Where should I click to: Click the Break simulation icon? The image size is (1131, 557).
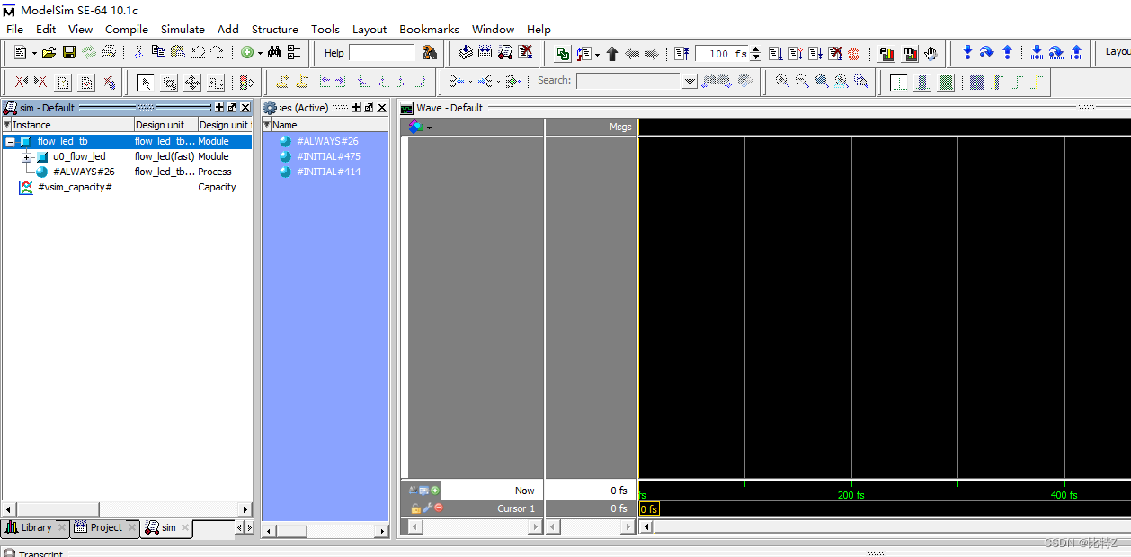click(835, 52)
